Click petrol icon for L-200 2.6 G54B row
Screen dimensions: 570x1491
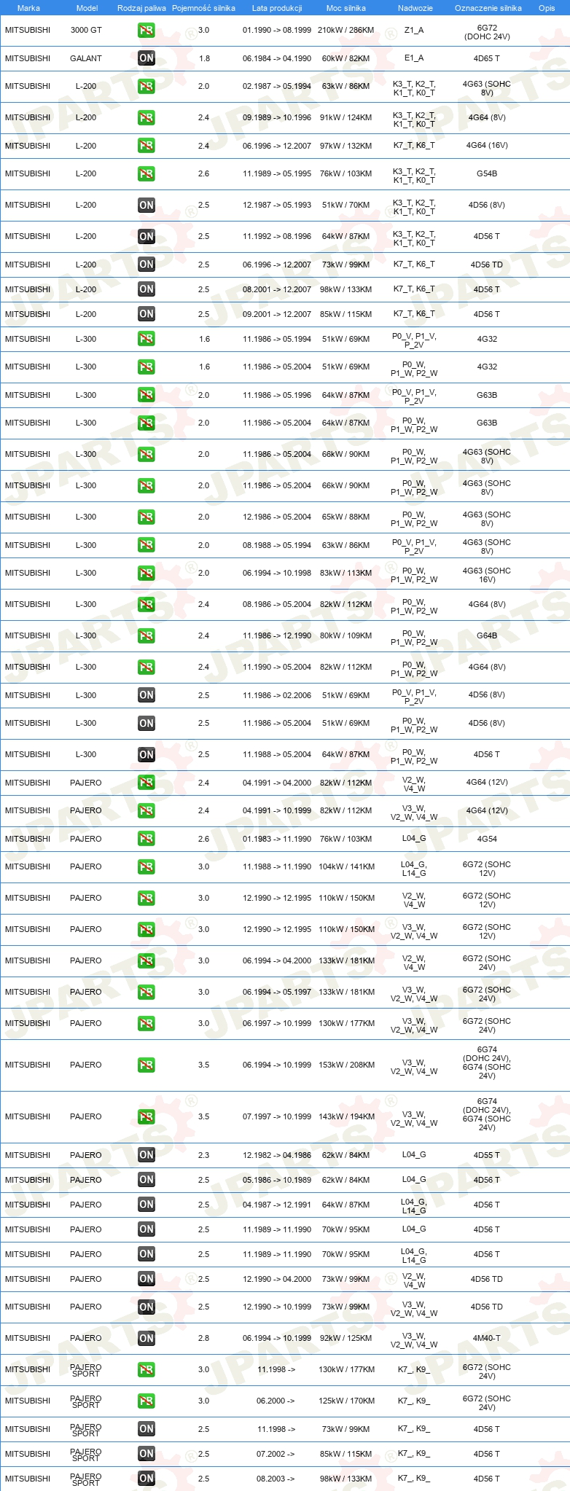point(147,173)
